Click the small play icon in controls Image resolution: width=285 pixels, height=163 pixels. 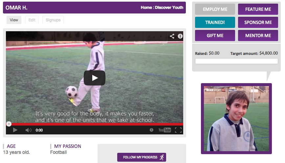(15, 130)
